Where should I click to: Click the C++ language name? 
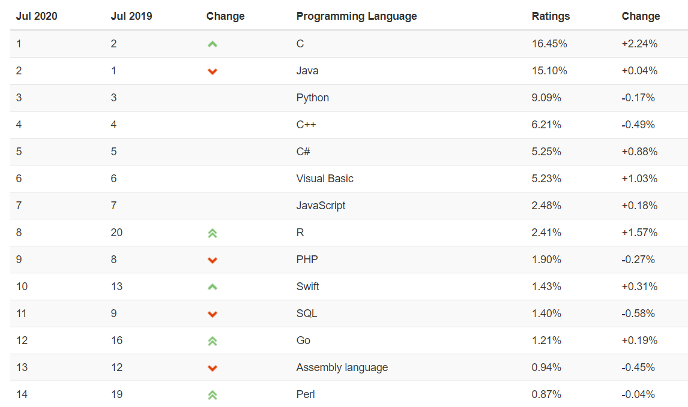pos(306,125)
